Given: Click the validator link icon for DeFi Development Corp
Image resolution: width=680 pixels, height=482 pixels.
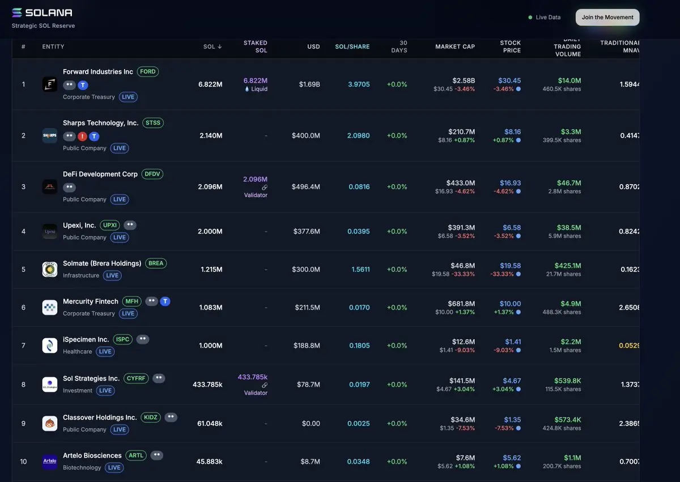Looking at the screenshot, I should coord(265,187).
